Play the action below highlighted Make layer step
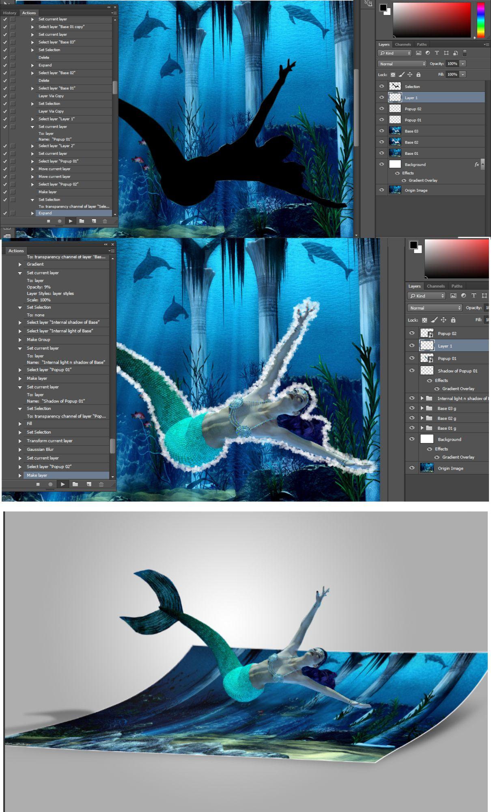The height and width of the screenshot is (812, 491). point(62,484)
